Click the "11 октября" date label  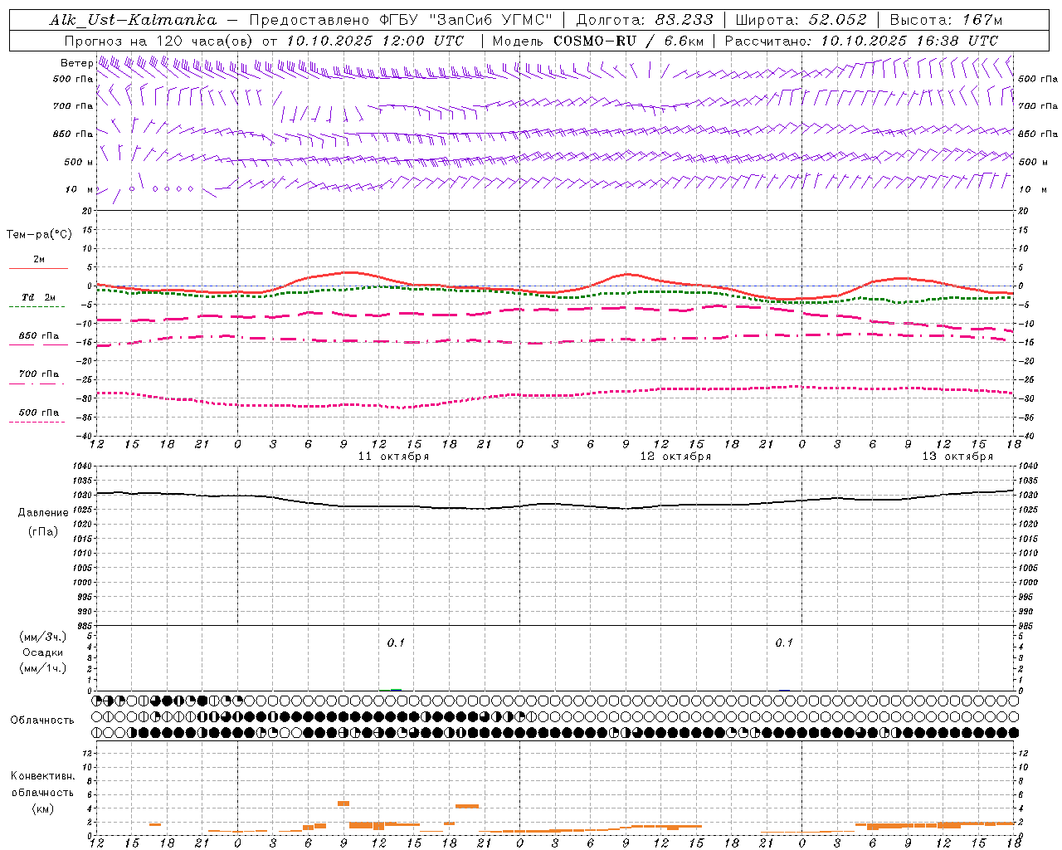[x=393, y=457]
